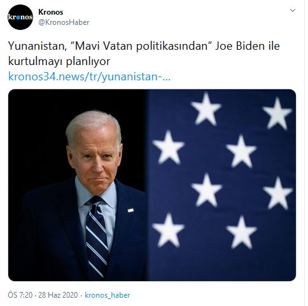
Task: Follow the kronos34.news article link
Action: [89, 76]
